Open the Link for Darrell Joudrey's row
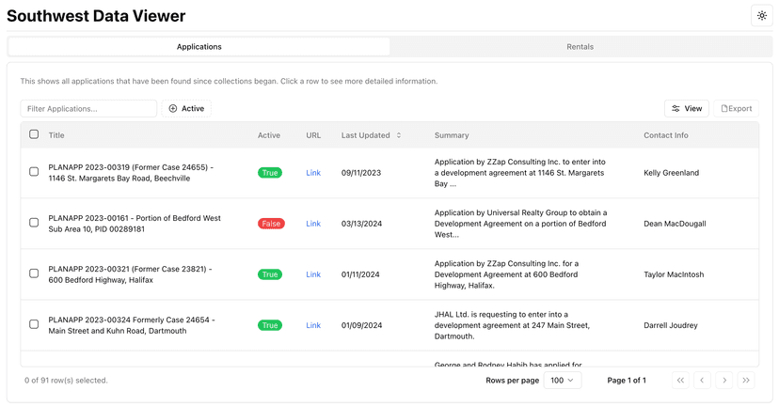This screenshot has width=779, height=406. 313,325
